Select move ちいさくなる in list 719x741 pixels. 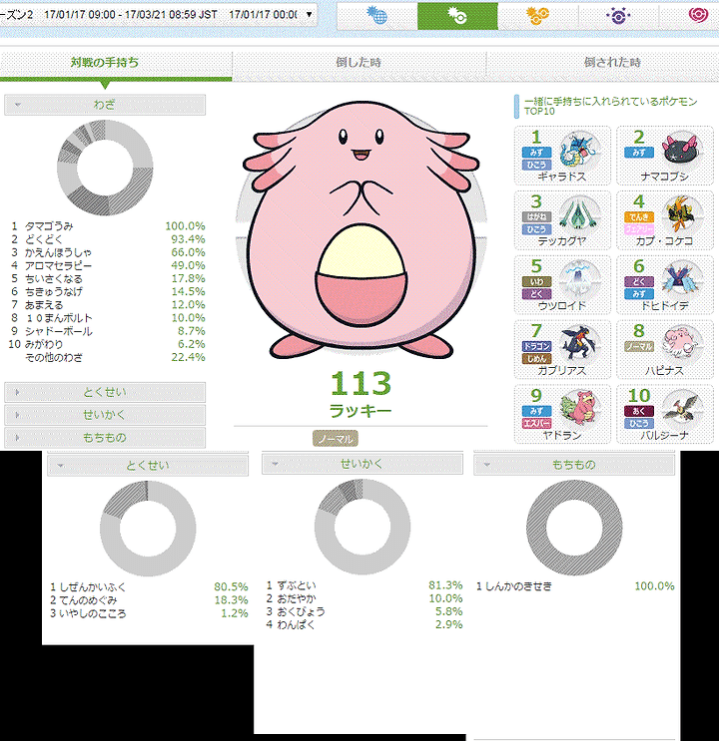pyautogui.click(x=107, y=279)
